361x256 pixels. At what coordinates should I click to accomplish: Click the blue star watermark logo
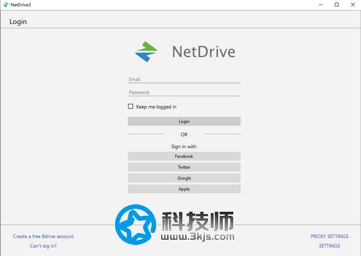point(135,224)
